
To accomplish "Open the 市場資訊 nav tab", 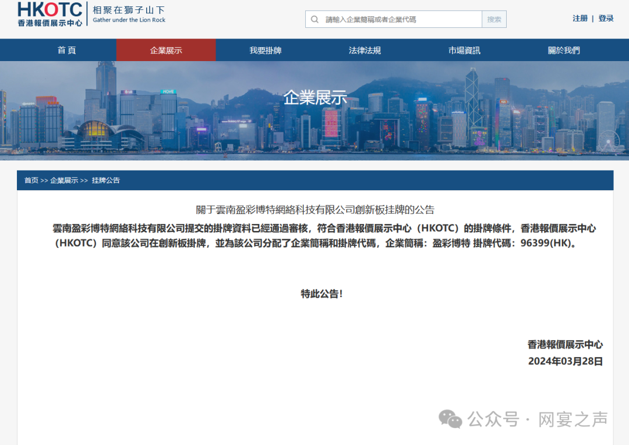I will pyautogui.click(x=465, y=50).
